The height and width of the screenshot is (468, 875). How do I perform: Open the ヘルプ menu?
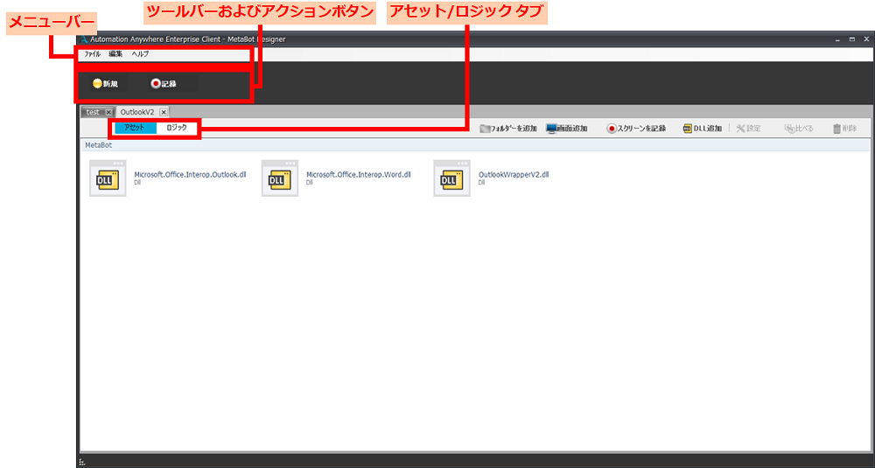[140, 54]
